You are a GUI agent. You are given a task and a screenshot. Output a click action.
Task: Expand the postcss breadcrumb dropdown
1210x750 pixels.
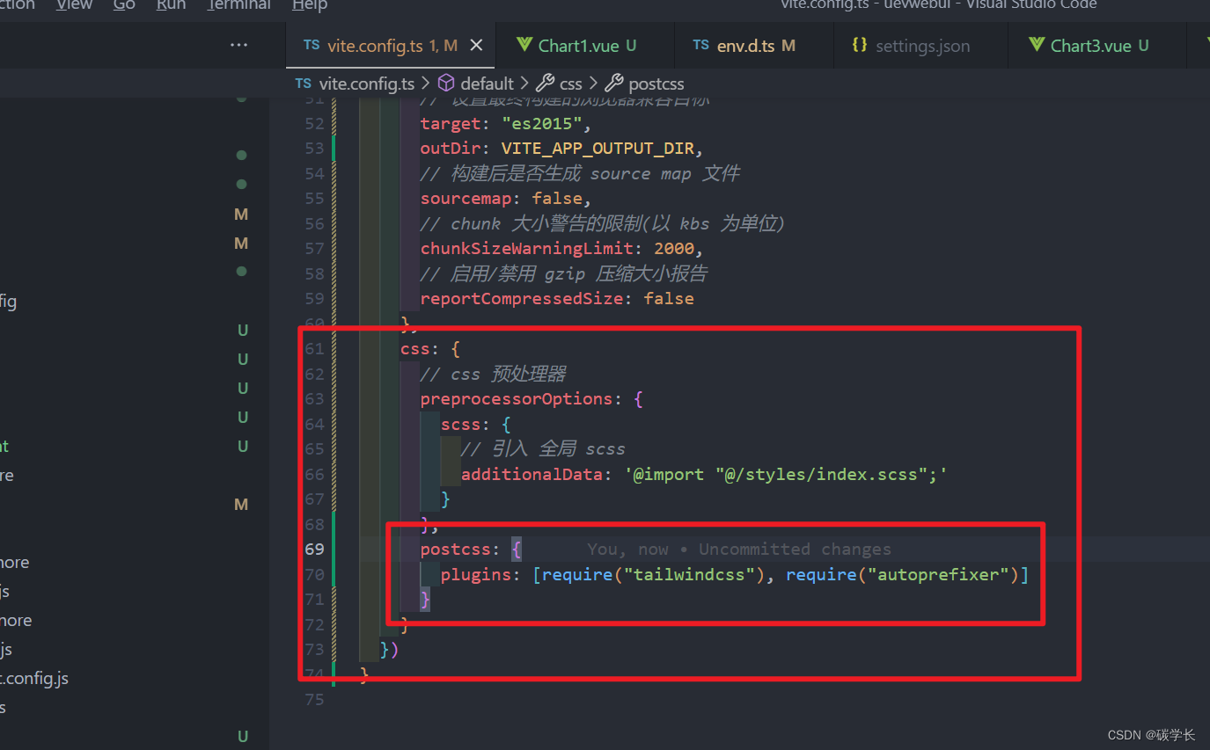[x=656, y=84]
